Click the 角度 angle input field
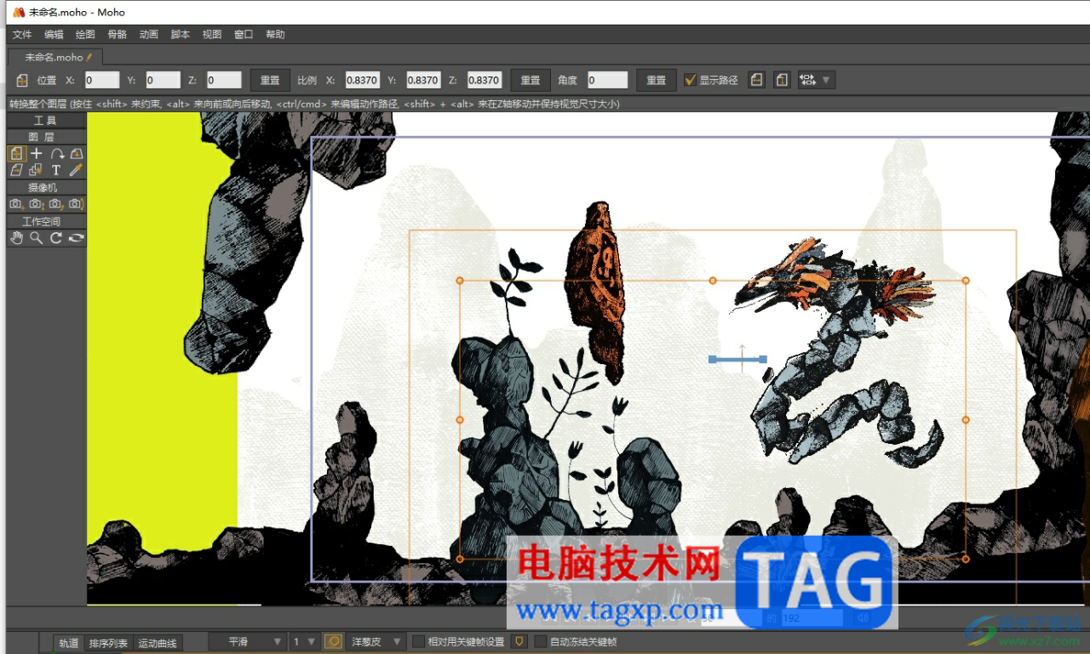Image resolution: width=1090 pixels, height=654 pixels. pyautogui.click(x=607, y=80)
